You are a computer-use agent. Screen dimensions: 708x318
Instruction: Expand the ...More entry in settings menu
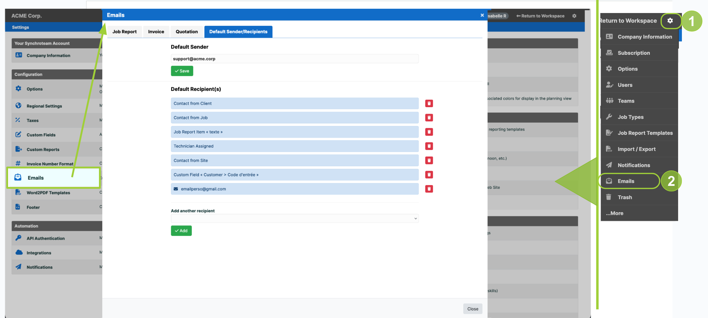pyautogui.click(x=614, y=213)
